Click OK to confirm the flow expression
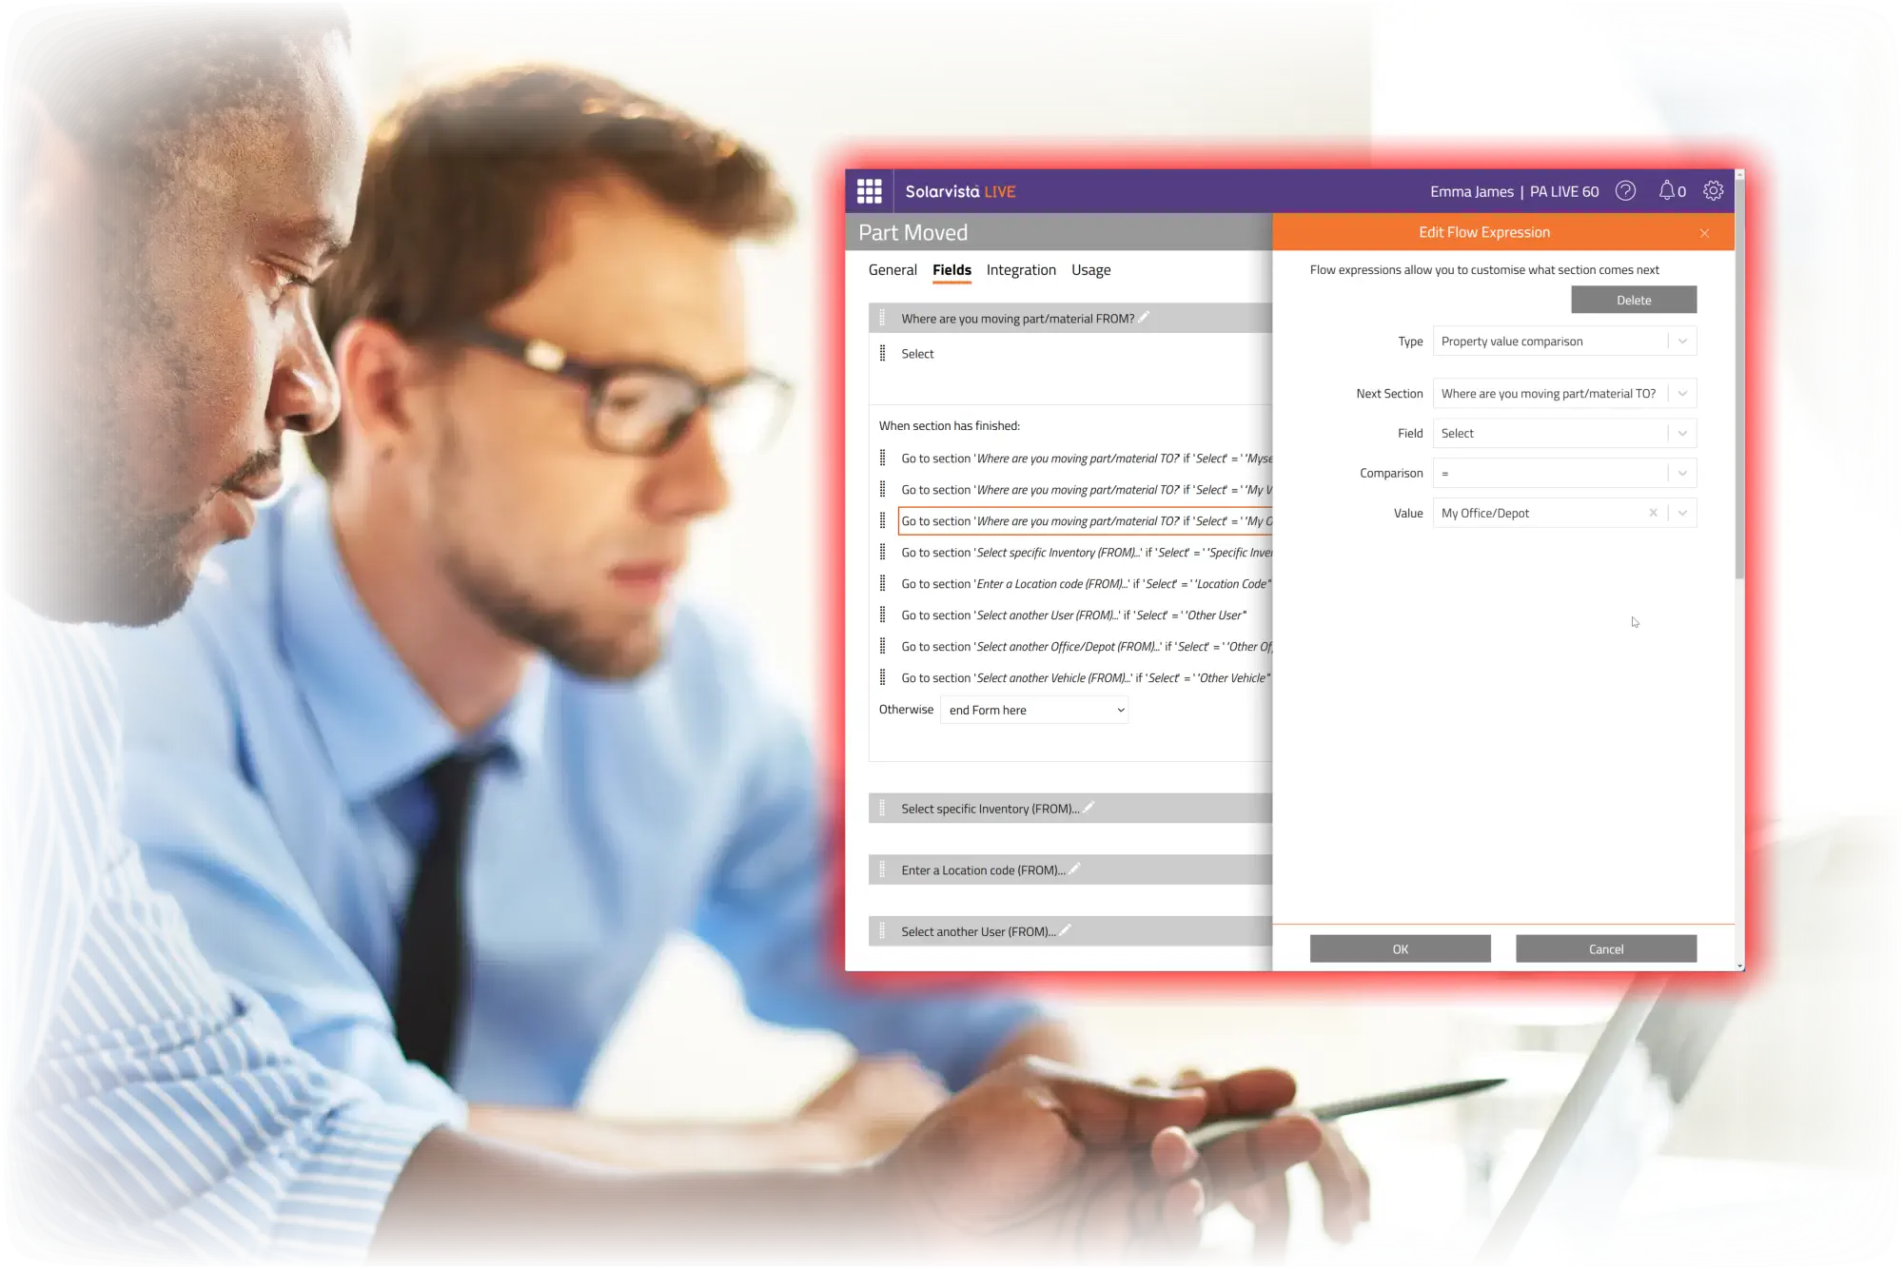 (1401, 949)
